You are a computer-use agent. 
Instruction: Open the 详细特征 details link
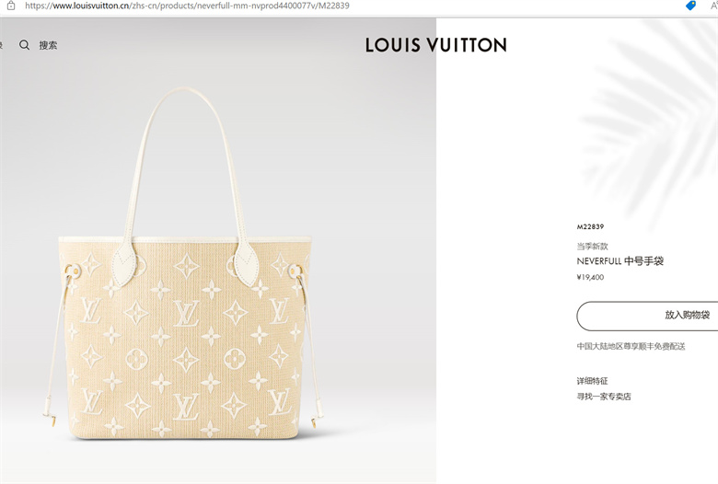tap(592, 381)
